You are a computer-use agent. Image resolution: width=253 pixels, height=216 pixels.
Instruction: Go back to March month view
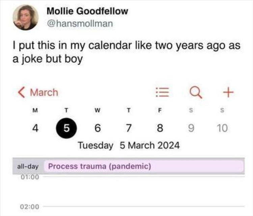coord(38,92)
